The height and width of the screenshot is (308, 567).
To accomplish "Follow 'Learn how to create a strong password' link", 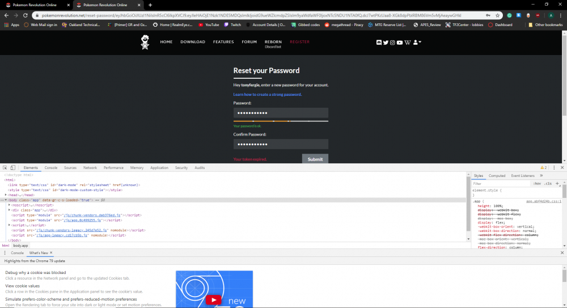I will pyautogui.click(x=267, y=94).
